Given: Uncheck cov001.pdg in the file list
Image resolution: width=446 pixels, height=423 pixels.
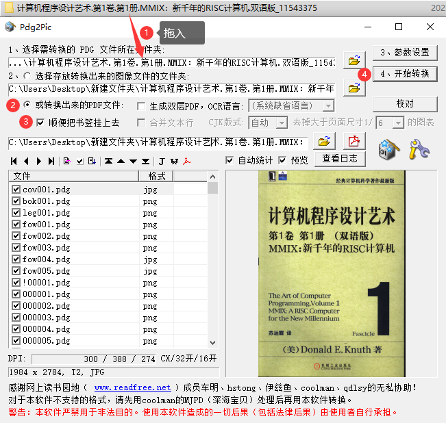Looking at the screenshot, I should click(16, 189).
